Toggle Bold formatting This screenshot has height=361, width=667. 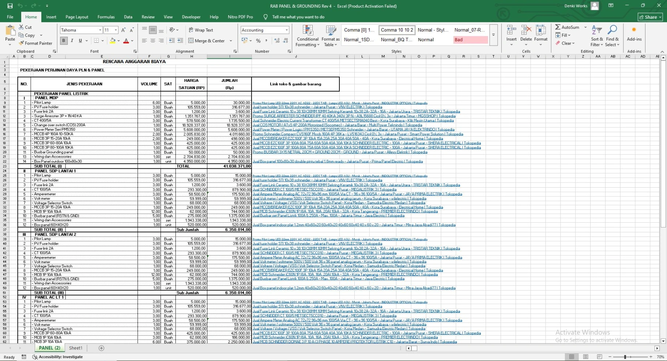click(64, 41)
